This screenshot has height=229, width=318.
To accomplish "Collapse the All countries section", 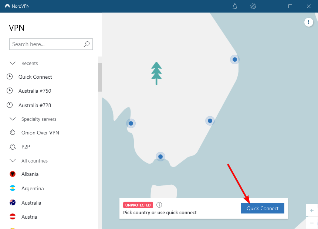I will point(13,161).
